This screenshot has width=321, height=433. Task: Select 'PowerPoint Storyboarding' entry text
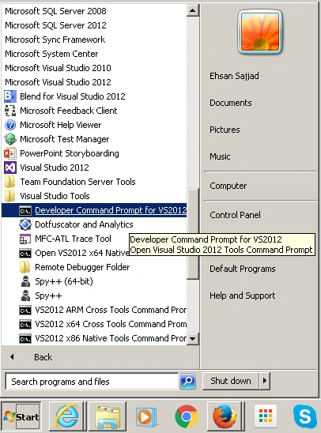[70, 153]
